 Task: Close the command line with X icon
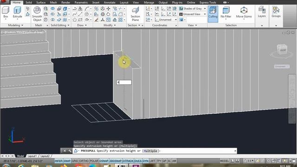(x=65, y=151)
